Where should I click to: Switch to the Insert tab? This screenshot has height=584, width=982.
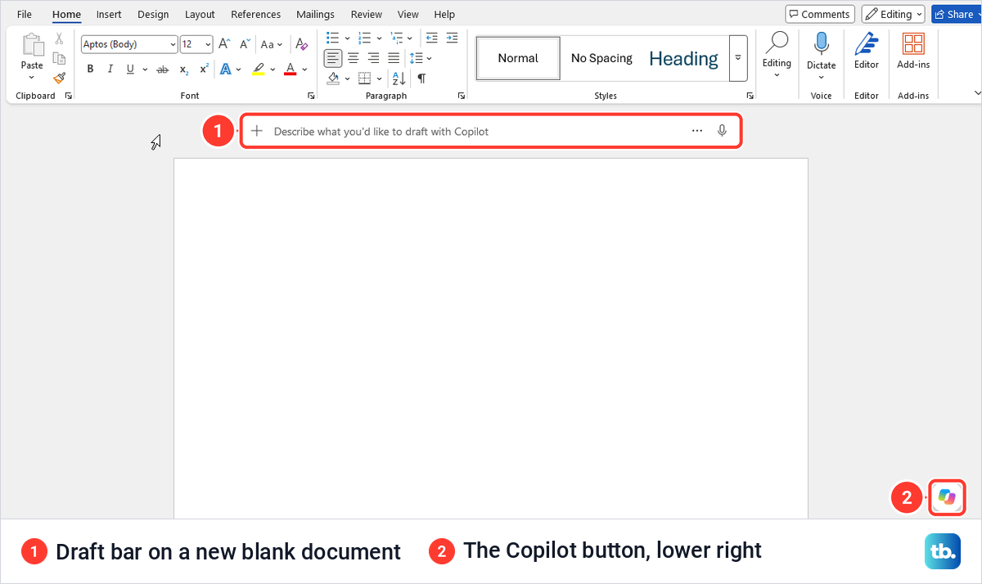[x=109, y=14]
